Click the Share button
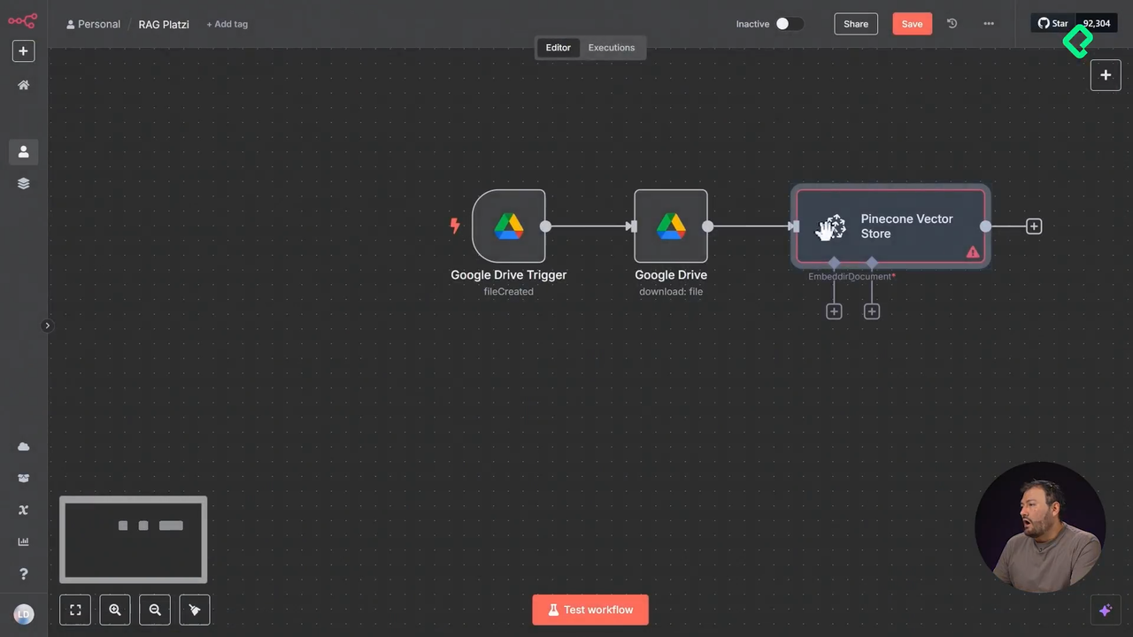The height and width of the screenshot is (637, 1133). pyautogui.click(x=856, y=24)
